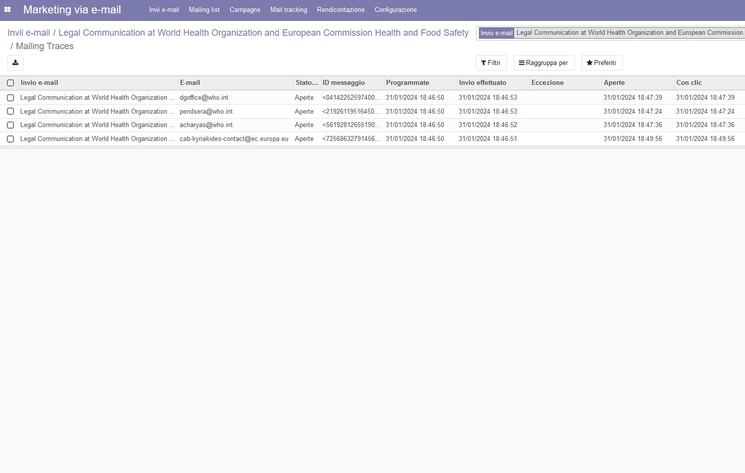Image resolution: width=745 pixels, height=473 pixels.
Task: Open the apps grid home menu icon
Action: point(7,9)
